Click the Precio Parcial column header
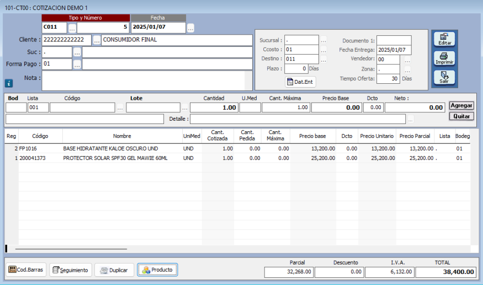Image resolution: width=483 pixels, height=285 pixels. 415,136
